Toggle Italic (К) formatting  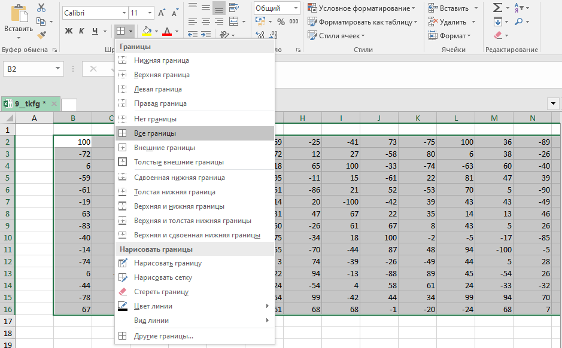click(82, 31)
